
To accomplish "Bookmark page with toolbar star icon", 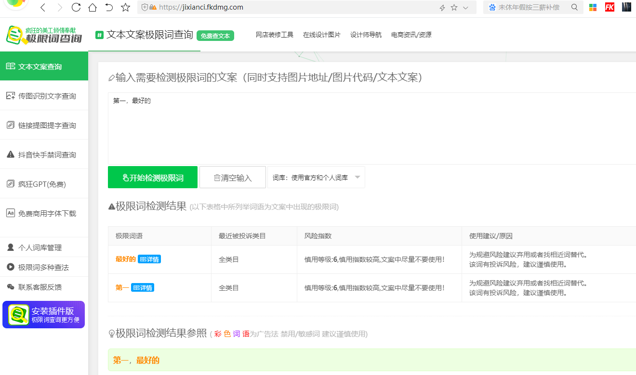I will pos(126,7).
